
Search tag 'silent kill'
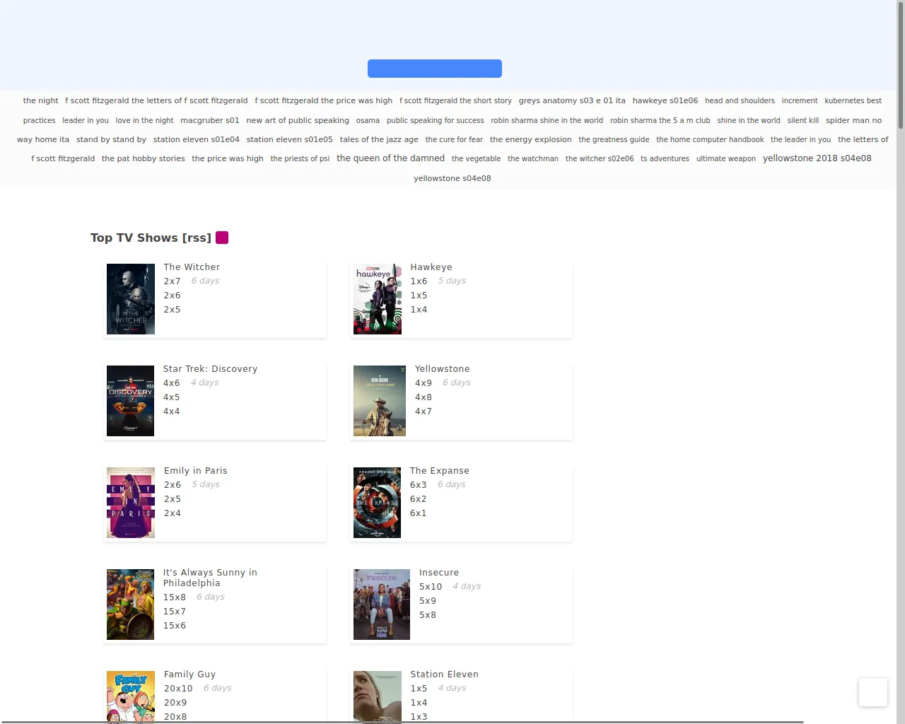tap(802, 120)
